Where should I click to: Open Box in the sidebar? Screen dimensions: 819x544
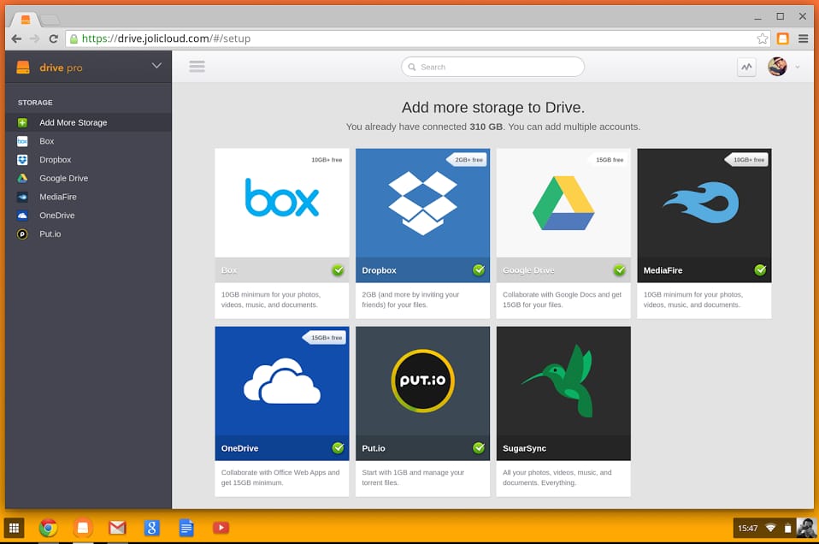(x=88, y=141)
